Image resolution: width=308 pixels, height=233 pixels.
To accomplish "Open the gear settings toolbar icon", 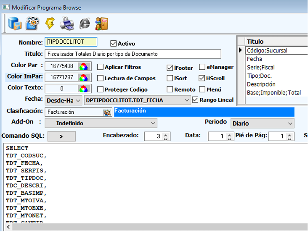I will [32, 24].
